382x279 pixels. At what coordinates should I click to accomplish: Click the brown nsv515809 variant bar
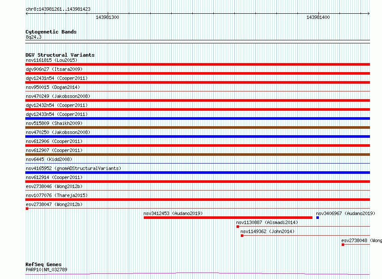tap(197, 127)
